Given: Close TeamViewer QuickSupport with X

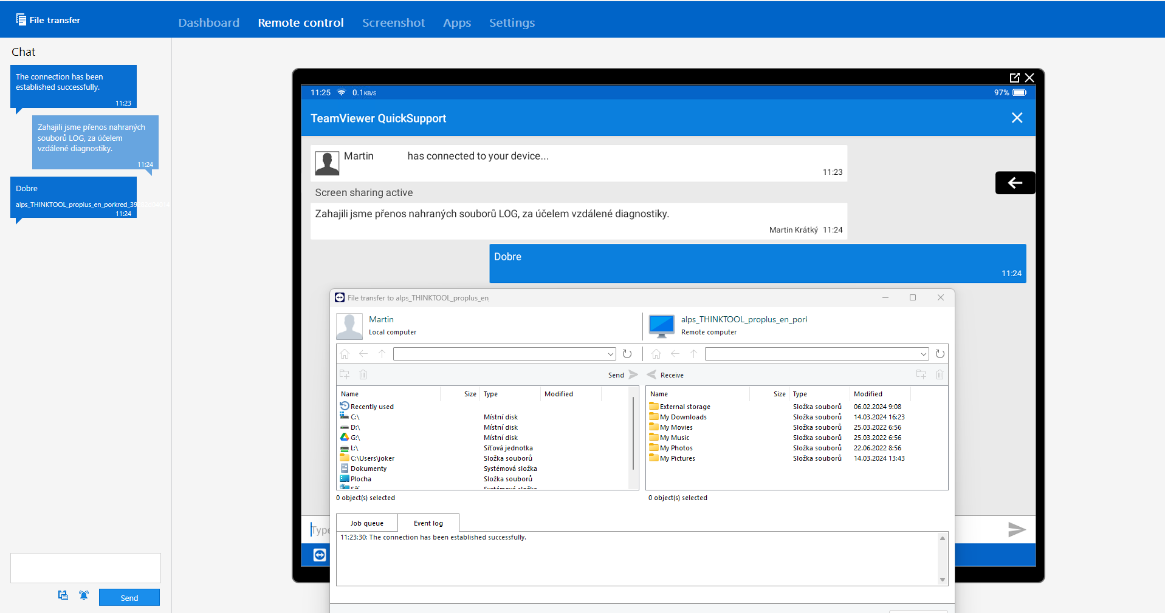Looking at the screenshot, I should [x=1017, y=118].
